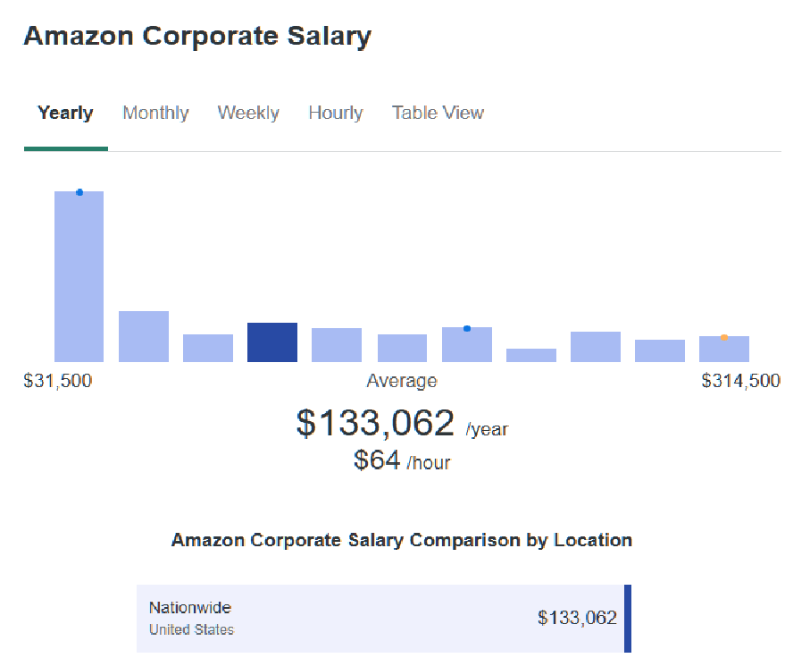Click the dark blue Nationwide bar indicator
Image resolution: width=810 pixels, height=658 pixels.
pos(628,618)
